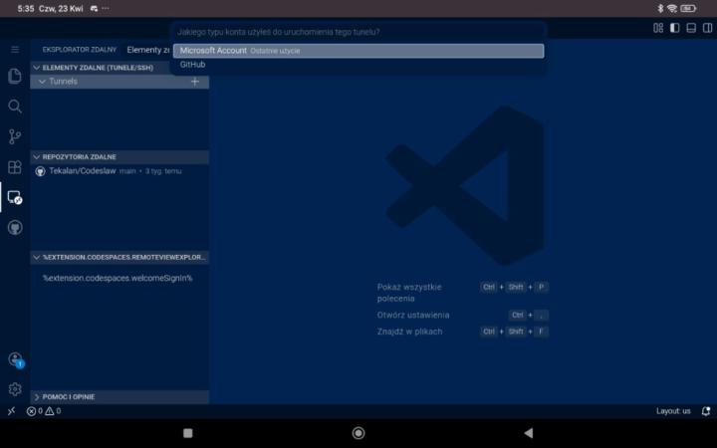Tap the Android home circle button
The height and width of the screenshot is (448, 717).
(x=358, y=433)
